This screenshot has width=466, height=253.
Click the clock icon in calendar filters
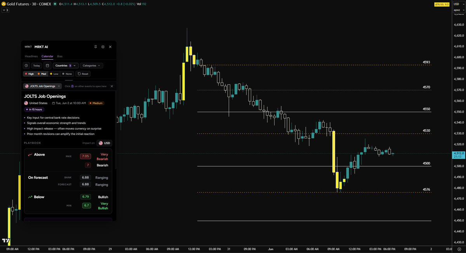(26, 66)
